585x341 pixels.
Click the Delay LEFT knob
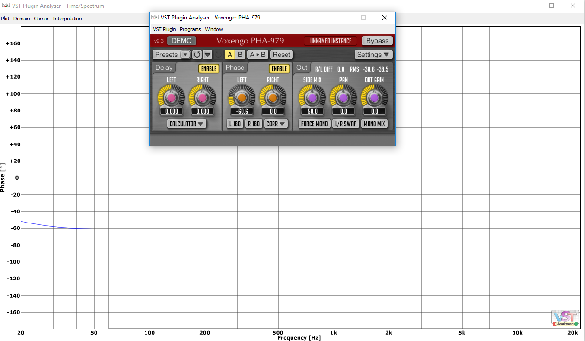point(172,98)
